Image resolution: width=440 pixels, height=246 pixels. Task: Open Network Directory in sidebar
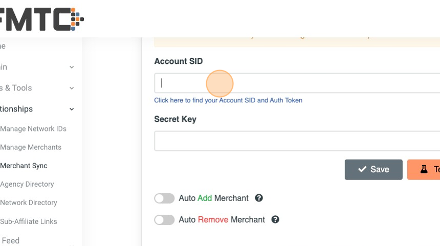pos(29,203)
